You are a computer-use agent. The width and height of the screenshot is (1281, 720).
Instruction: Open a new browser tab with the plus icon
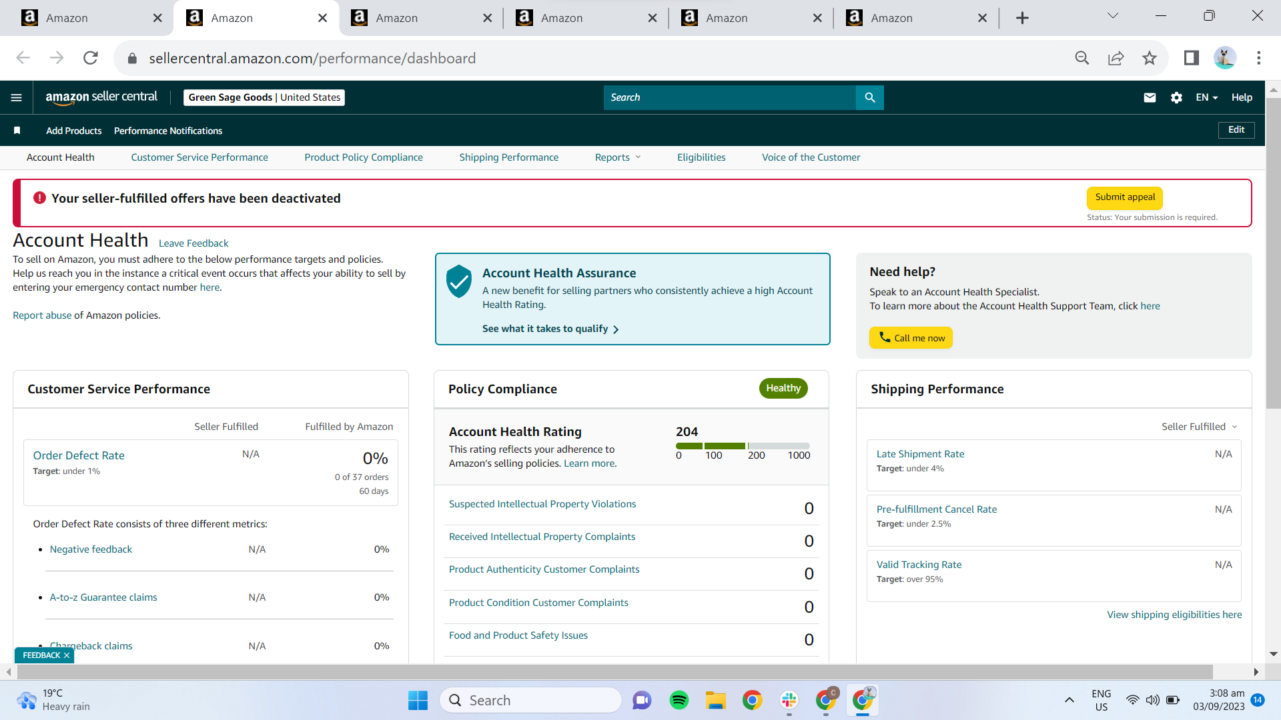(1022, 18)
